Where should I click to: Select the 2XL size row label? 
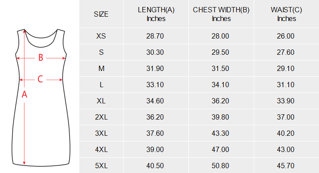[x=101, y=117]
